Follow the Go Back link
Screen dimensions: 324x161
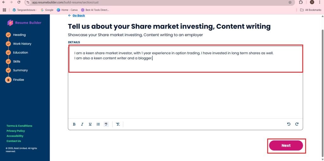77,16
